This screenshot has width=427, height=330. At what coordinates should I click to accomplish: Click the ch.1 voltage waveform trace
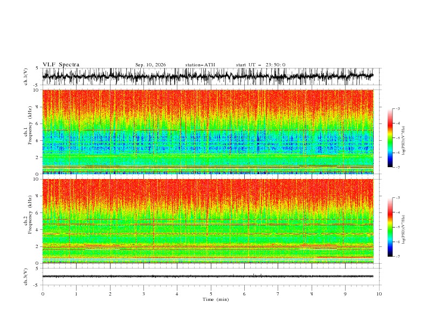click(208, 76)
